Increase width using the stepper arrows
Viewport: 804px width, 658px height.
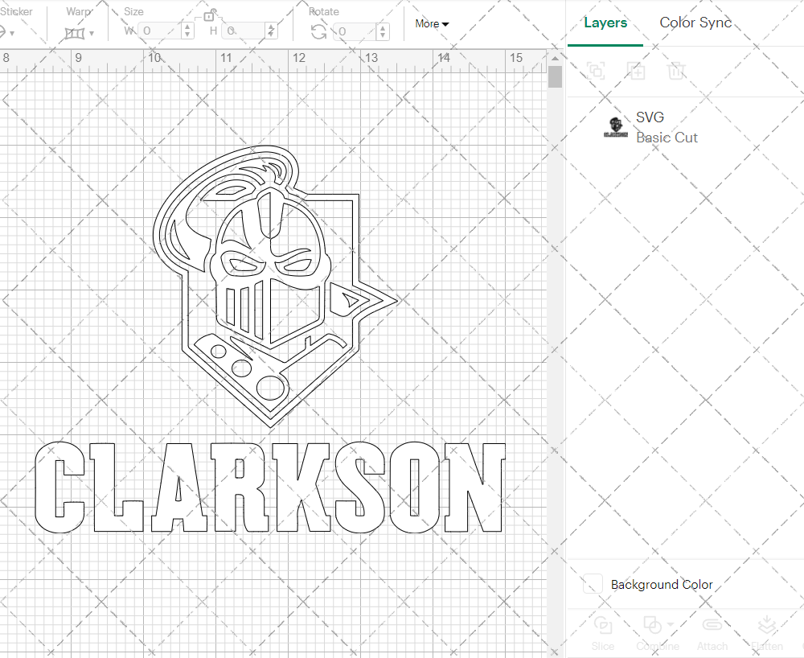(x=187, y=30)
